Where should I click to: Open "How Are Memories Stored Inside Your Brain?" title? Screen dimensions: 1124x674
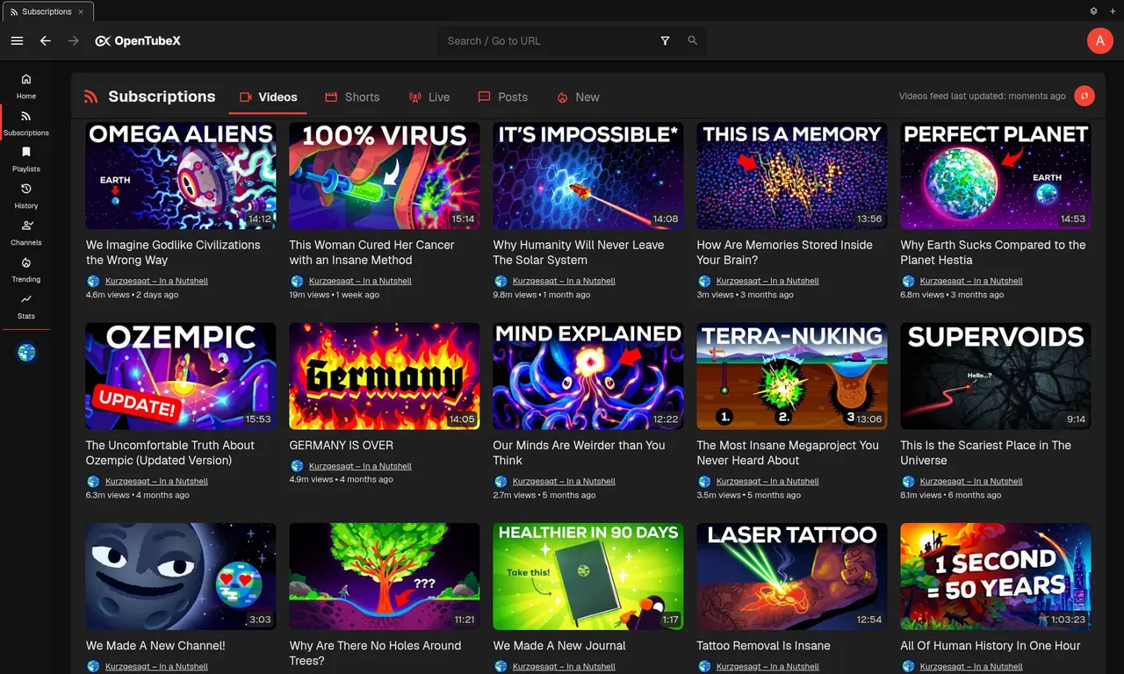pyautogui.click(x=785, y=253)
